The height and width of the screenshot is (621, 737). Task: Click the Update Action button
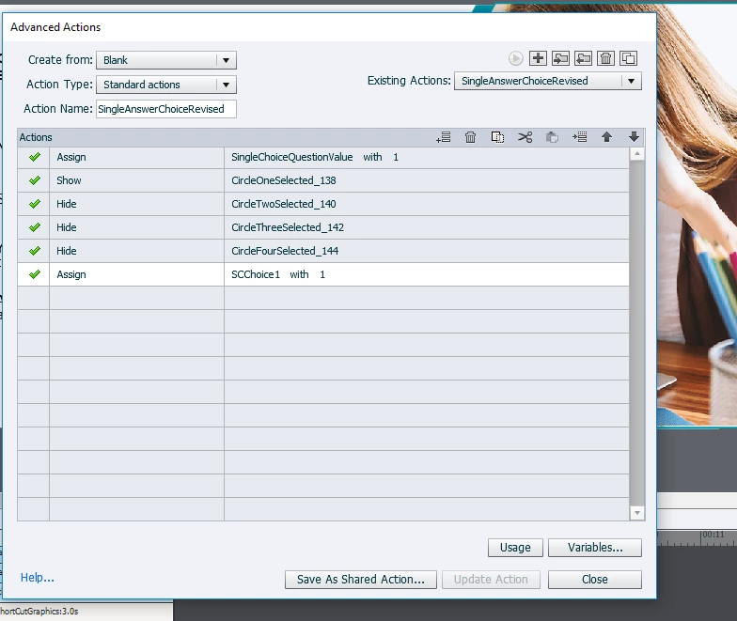pyautogui.click(x=491, y=580)
